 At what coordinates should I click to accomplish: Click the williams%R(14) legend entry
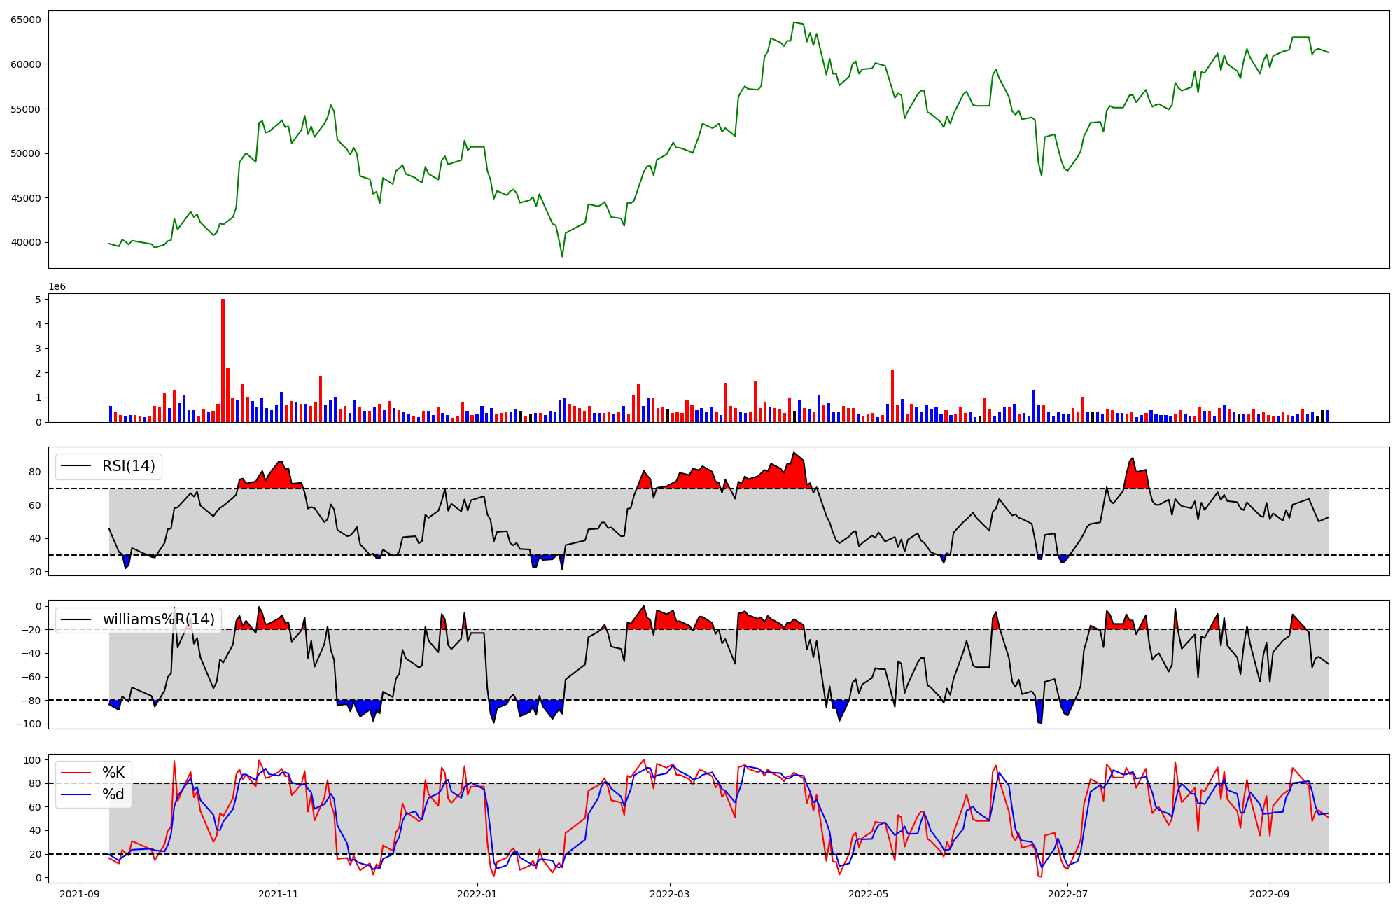(158, 619)
